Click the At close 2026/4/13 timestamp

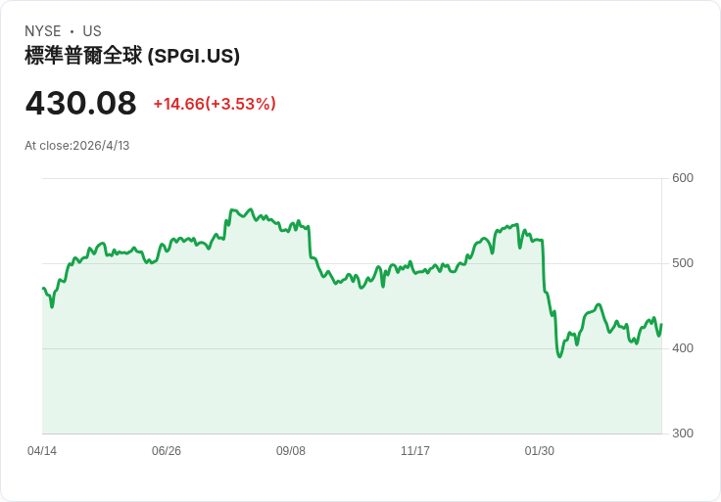[x=77, y=146]
